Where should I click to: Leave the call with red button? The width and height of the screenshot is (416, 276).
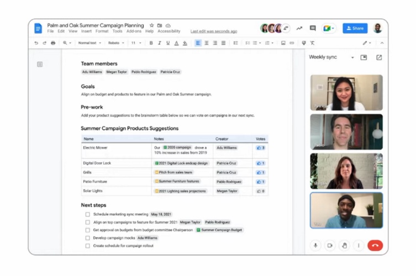[375, 246]
